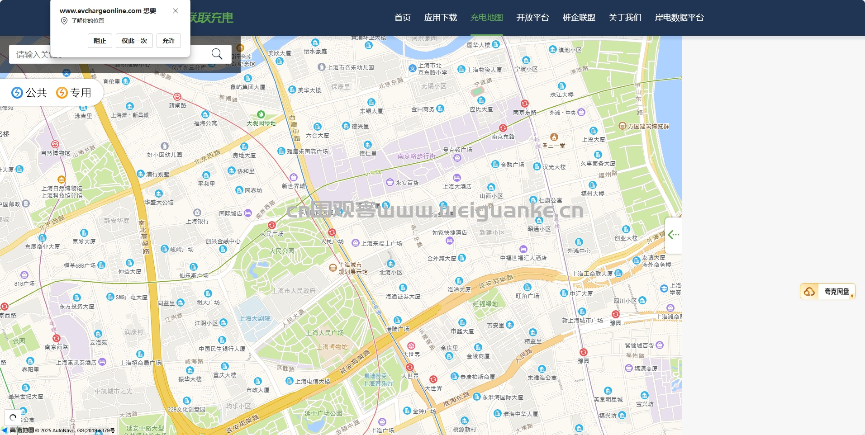
Task: Select charger marker at 金田商务
Action: (x=440, y=109)
